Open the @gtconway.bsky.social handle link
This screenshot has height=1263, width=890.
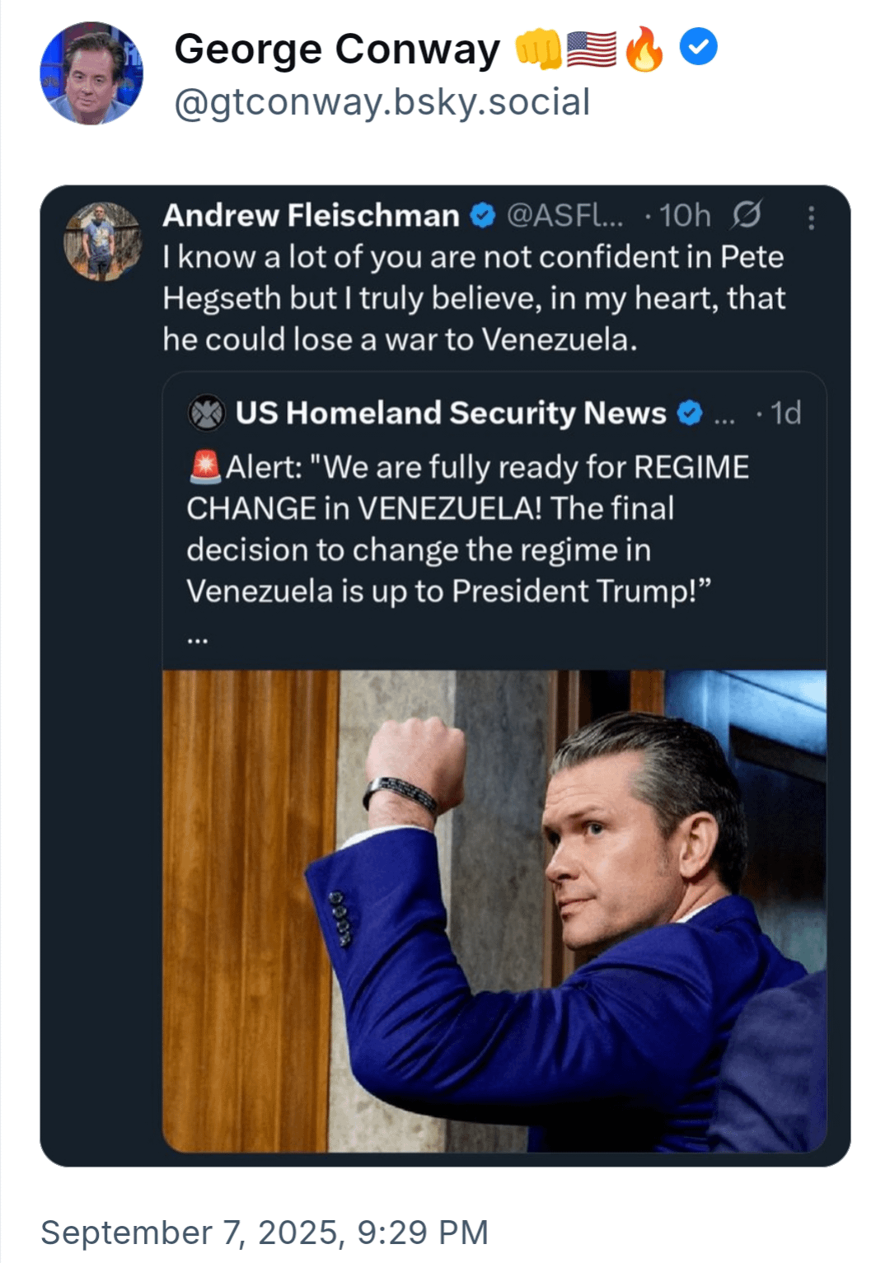click(382, 102)
